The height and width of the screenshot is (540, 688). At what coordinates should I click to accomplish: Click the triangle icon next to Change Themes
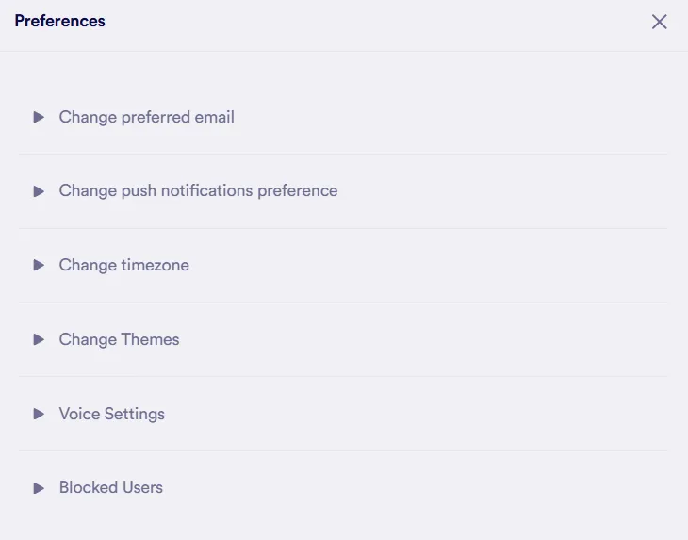tap(39, 339)
